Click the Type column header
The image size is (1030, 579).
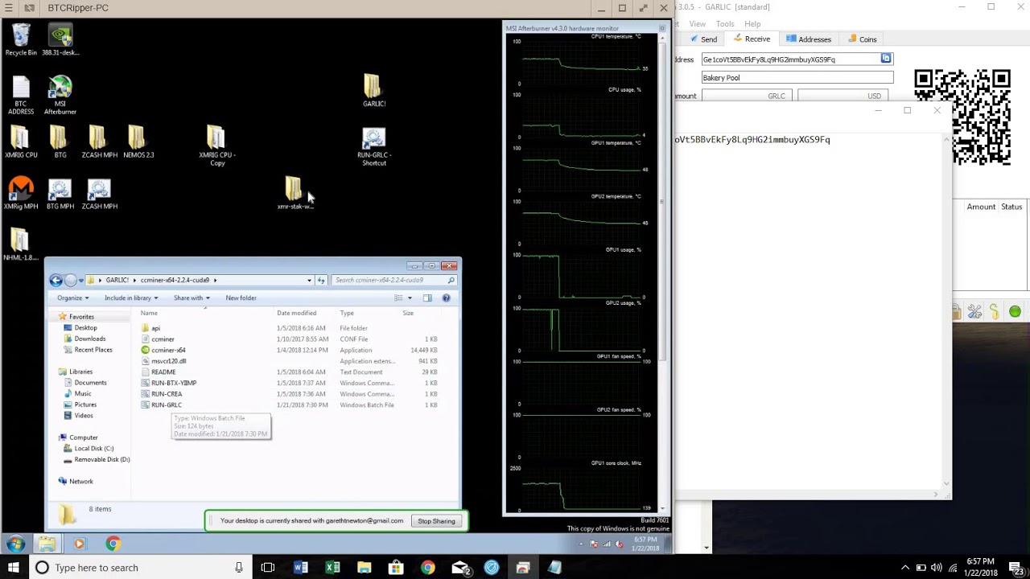click(x=347, y=313)
